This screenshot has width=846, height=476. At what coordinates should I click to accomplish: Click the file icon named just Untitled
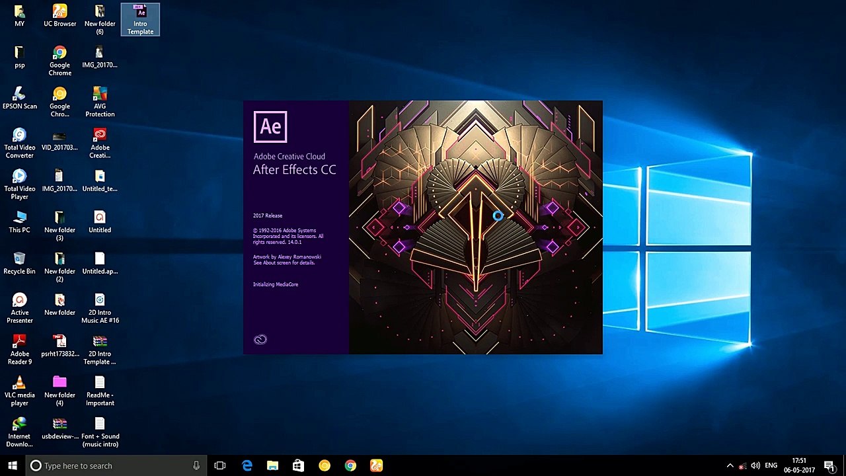pos(100,221)
